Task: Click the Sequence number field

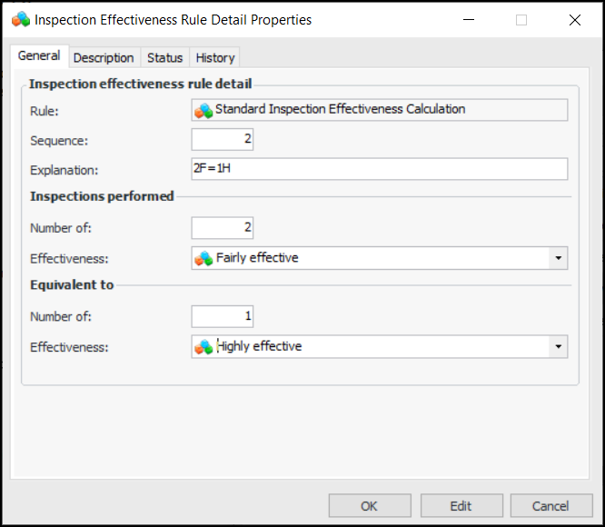Action: coord(223,139)
